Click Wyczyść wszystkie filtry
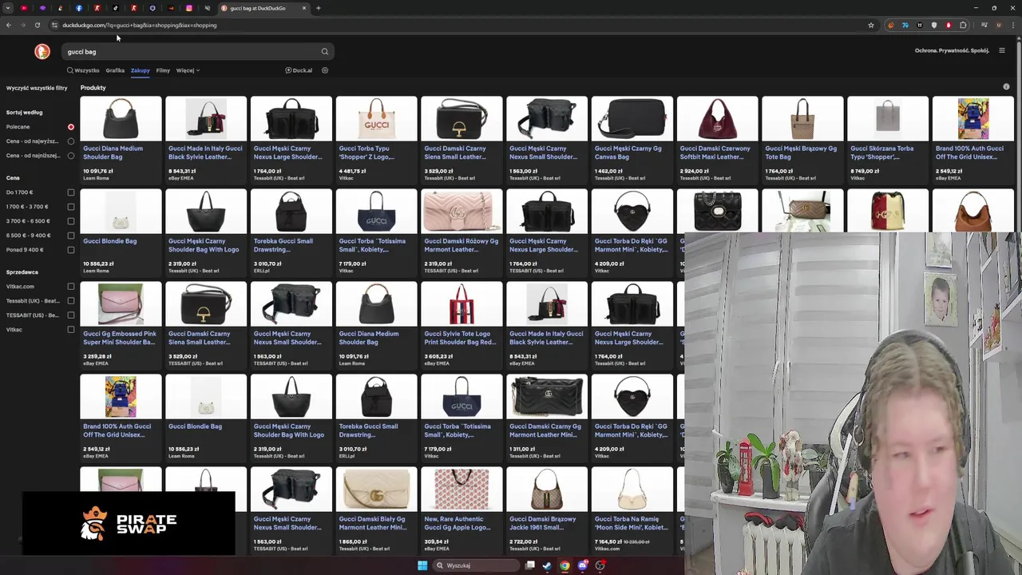This screenshot has height=575, width=1022. pos(37,88)
